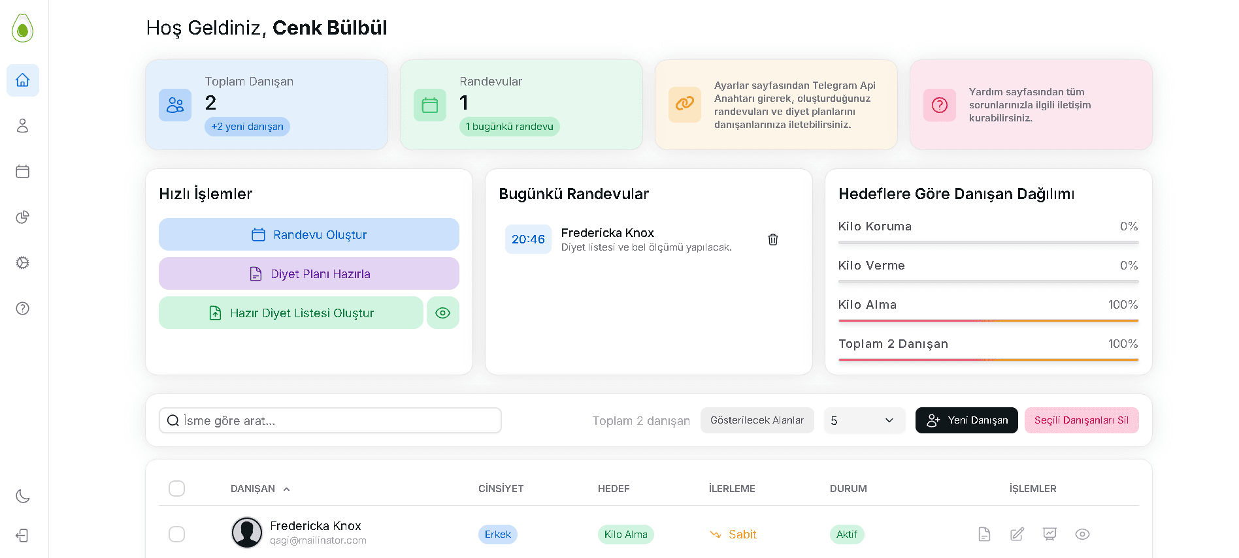1239x558 pixels.
Task: Select all clients header checkbox
Action: 177,488
